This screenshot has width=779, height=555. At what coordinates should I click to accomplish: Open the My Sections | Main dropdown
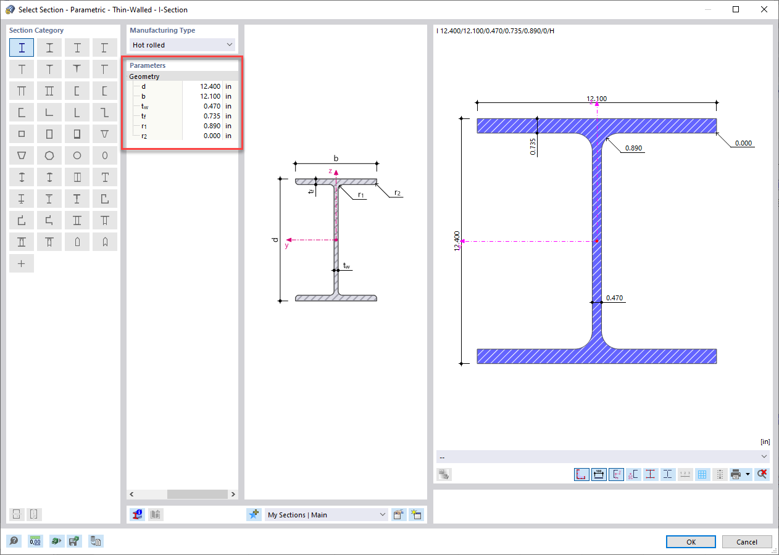click(x=326, y=514)
